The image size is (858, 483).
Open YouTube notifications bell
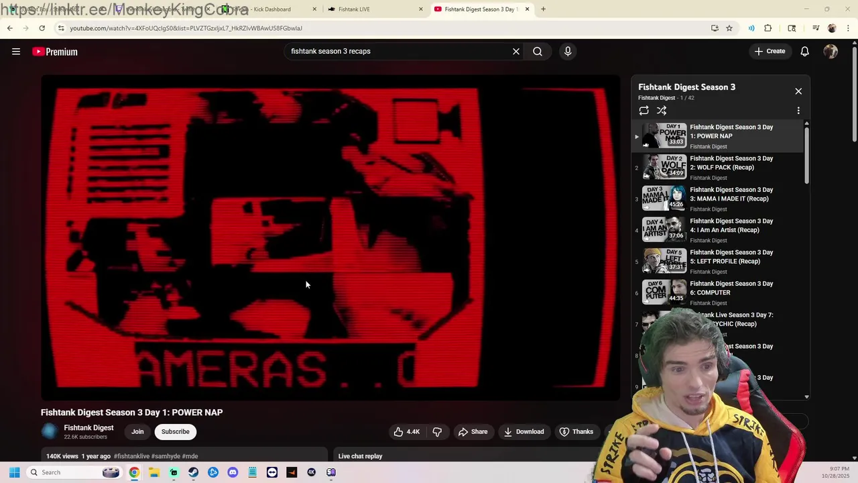[805, 51]
